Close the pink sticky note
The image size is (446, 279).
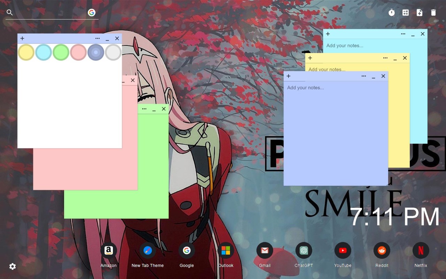click(133, 80)
